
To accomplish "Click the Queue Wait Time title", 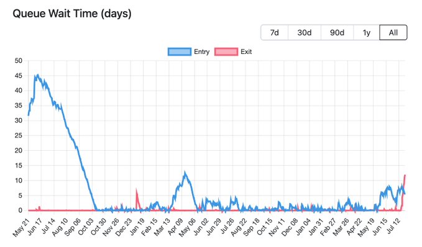I will coord(72,14).
